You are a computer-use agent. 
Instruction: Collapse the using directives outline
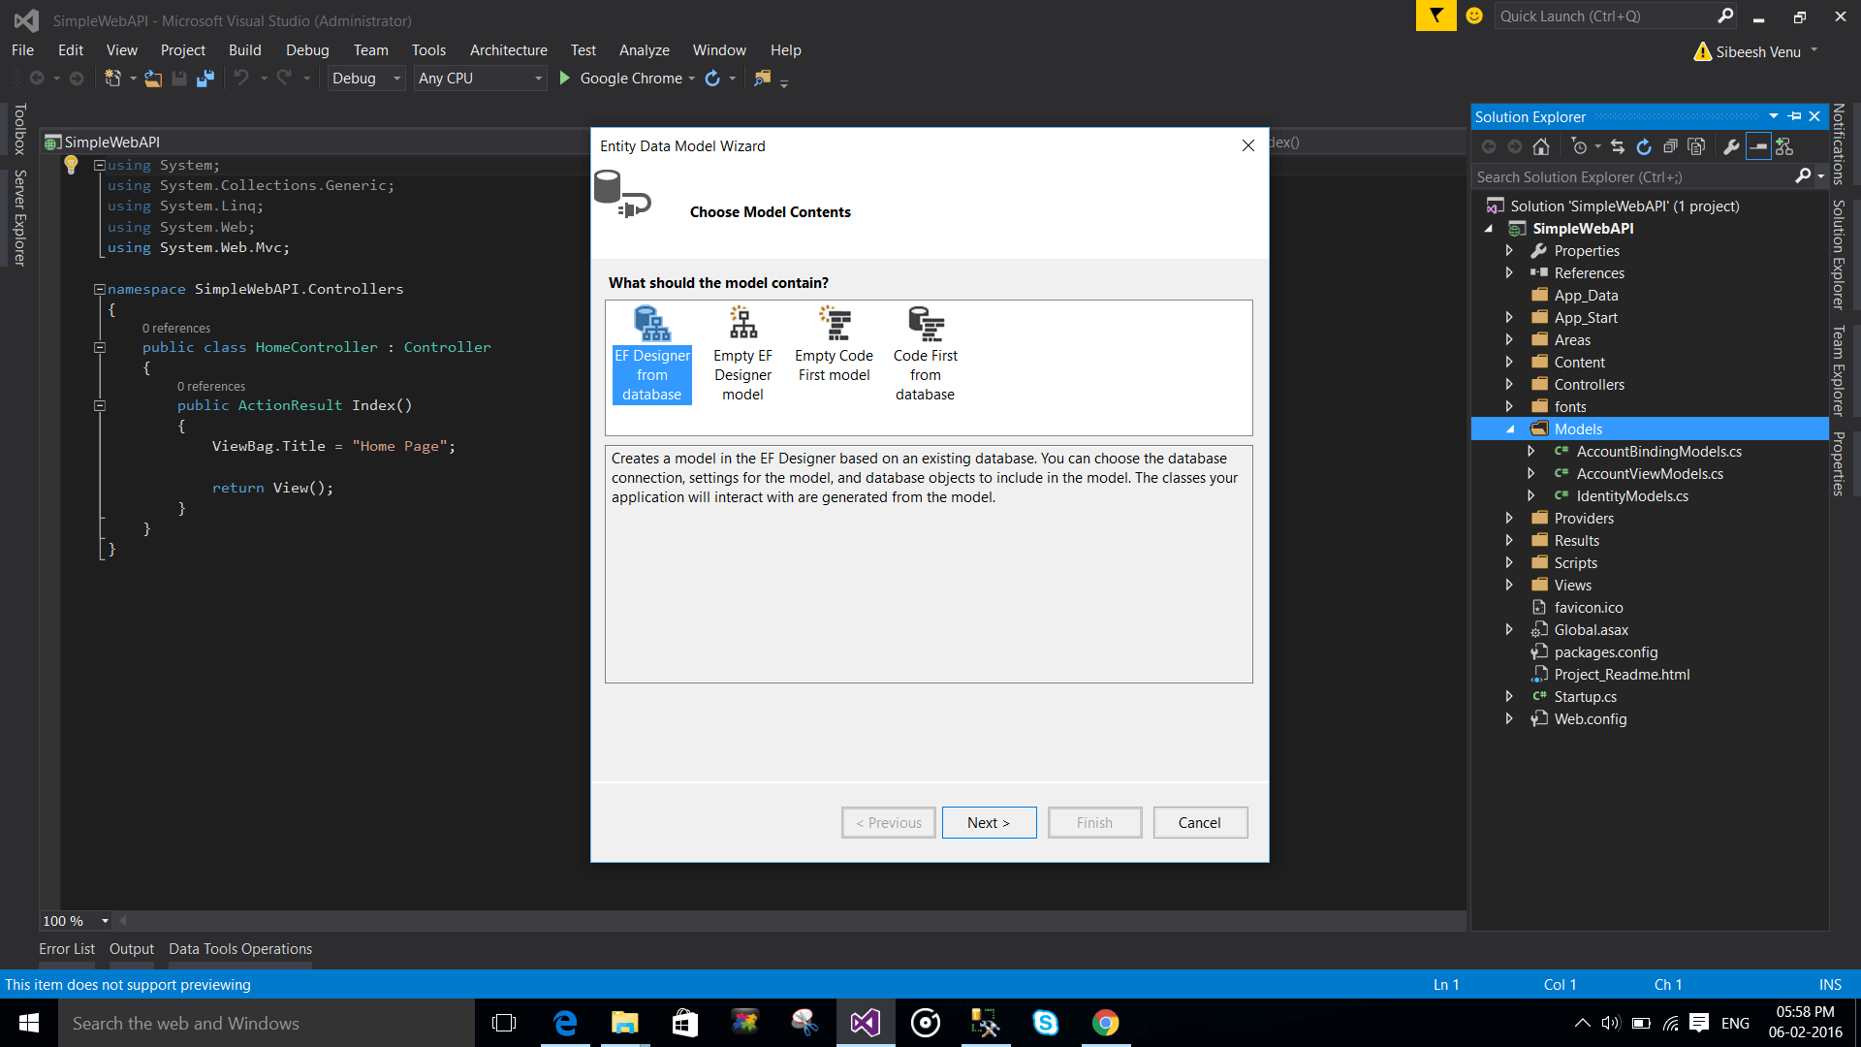coord(99,166)
